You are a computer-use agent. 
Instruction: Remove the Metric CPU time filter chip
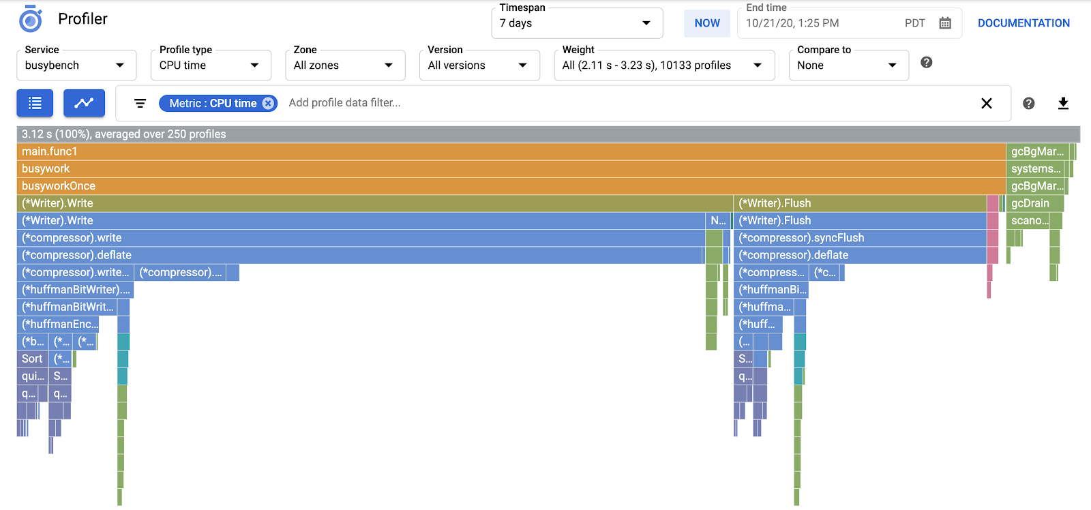tap(269, 104)
